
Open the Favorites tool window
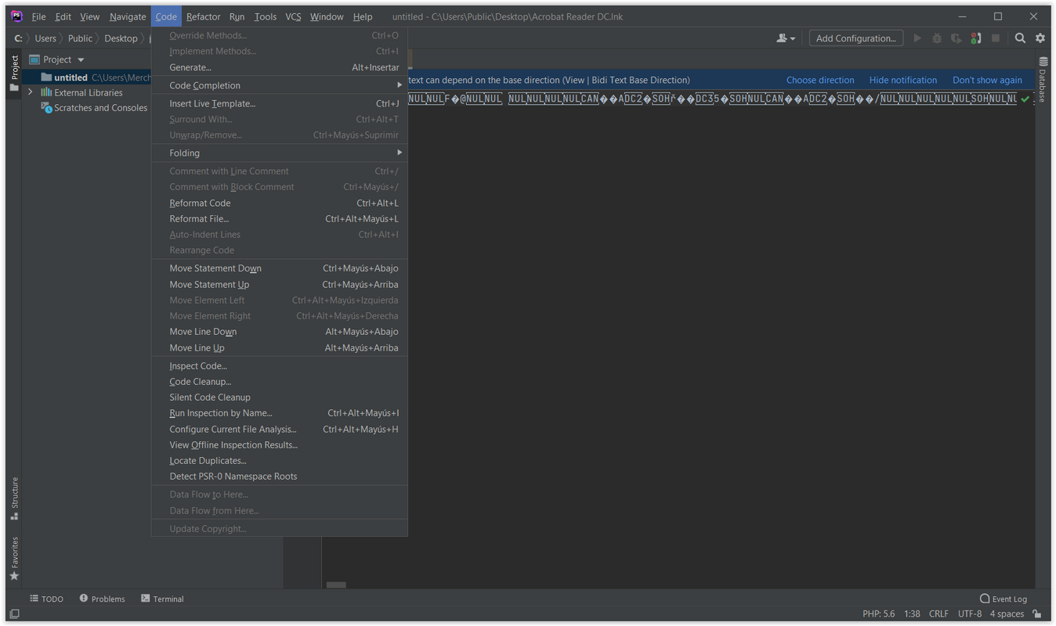(x=14, y=559)
